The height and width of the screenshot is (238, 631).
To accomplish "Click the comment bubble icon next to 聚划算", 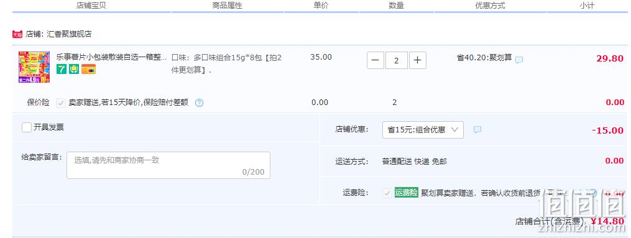I will [x=519, y=60].
